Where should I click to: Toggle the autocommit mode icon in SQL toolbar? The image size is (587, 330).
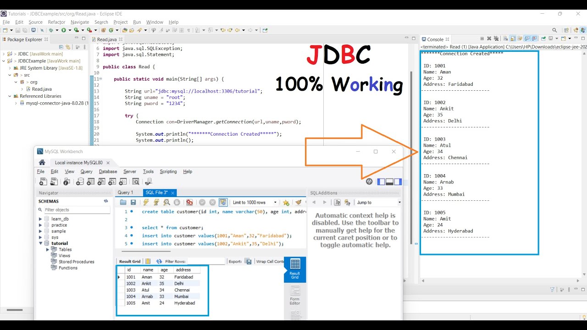click(x=223, y=202)
